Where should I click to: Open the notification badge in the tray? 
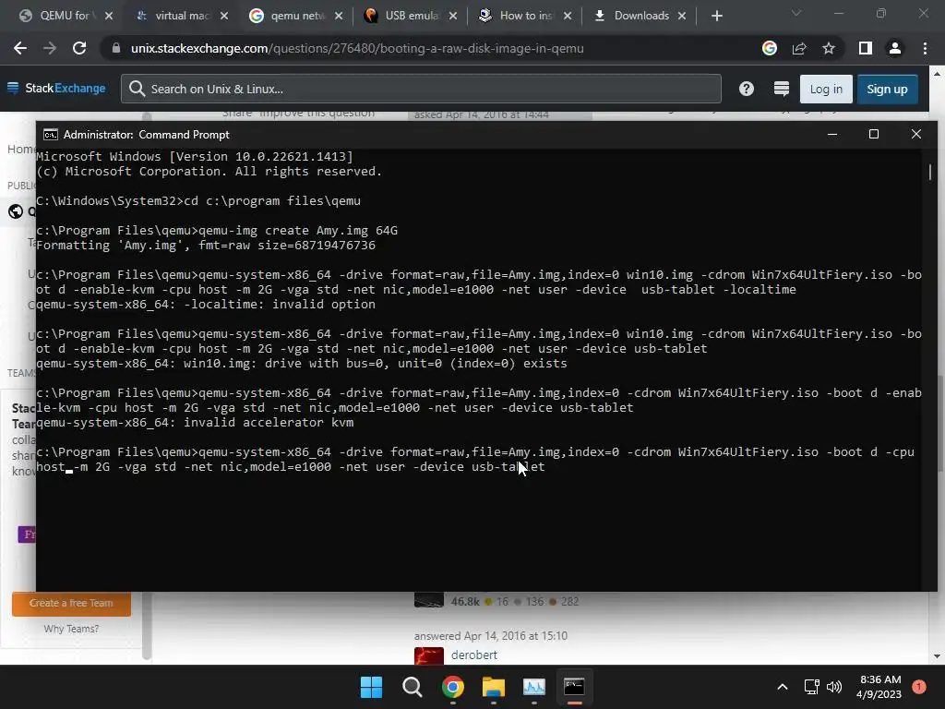(x=919, y=687)
